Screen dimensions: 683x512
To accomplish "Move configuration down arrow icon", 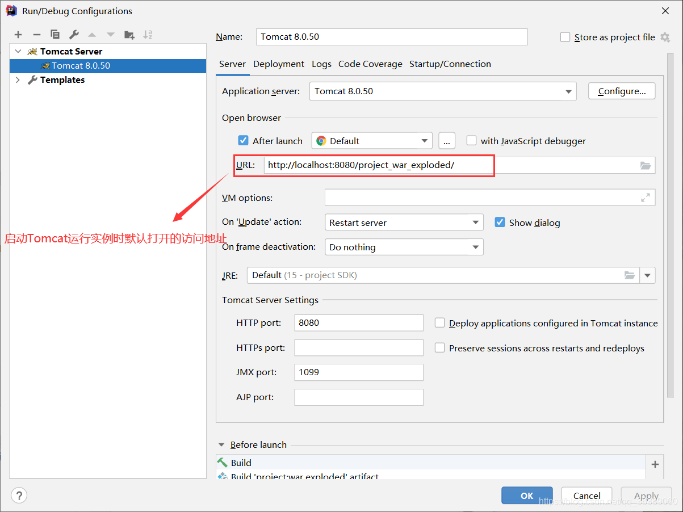I will pos(111,35).
